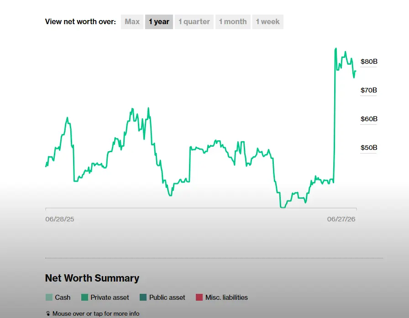409x318 pixels.
Task: Click the Public asset legend label
Action: click(167, 297)
